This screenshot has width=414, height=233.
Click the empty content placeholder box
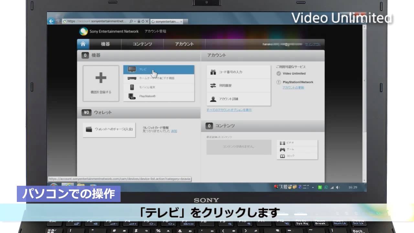[x=239, y=147]
